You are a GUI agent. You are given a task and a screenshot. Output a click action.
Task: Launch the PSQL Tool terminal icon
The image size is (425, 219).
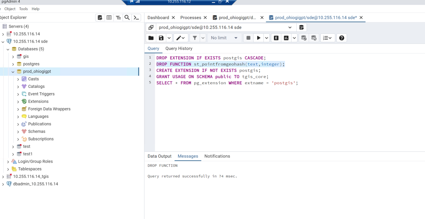tap(136, 17)
